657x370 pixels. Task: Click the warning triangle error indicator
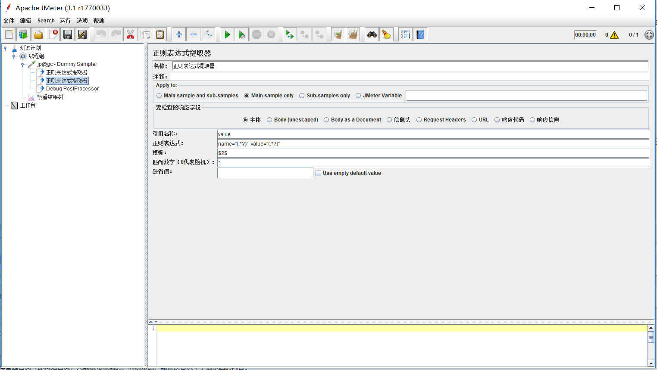point(614,35)
